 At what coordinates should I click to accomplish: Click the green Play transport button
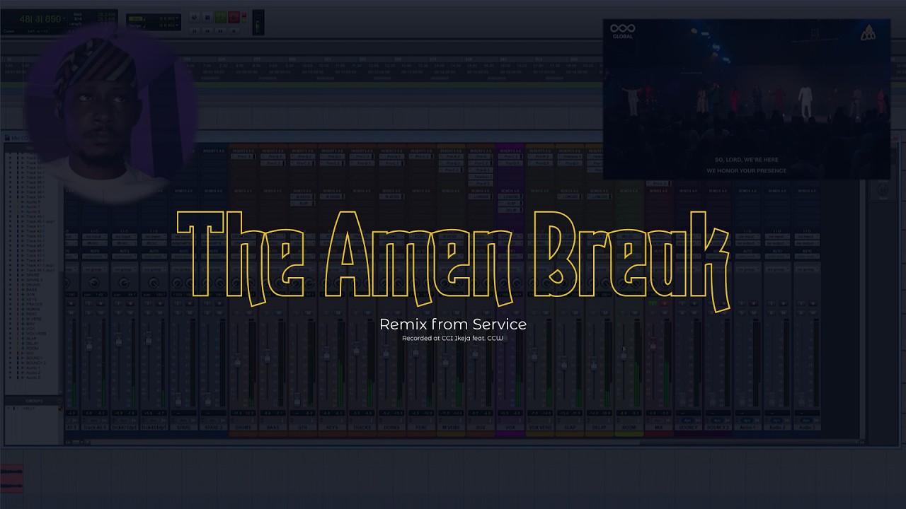(x=221, y=17)
